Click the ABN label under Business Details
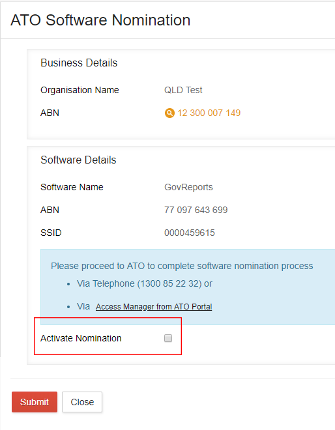This screenshot has height=430, width=335. tap(50, 113)
